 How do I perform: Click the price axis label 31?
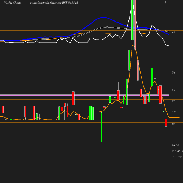pos(173,90)
